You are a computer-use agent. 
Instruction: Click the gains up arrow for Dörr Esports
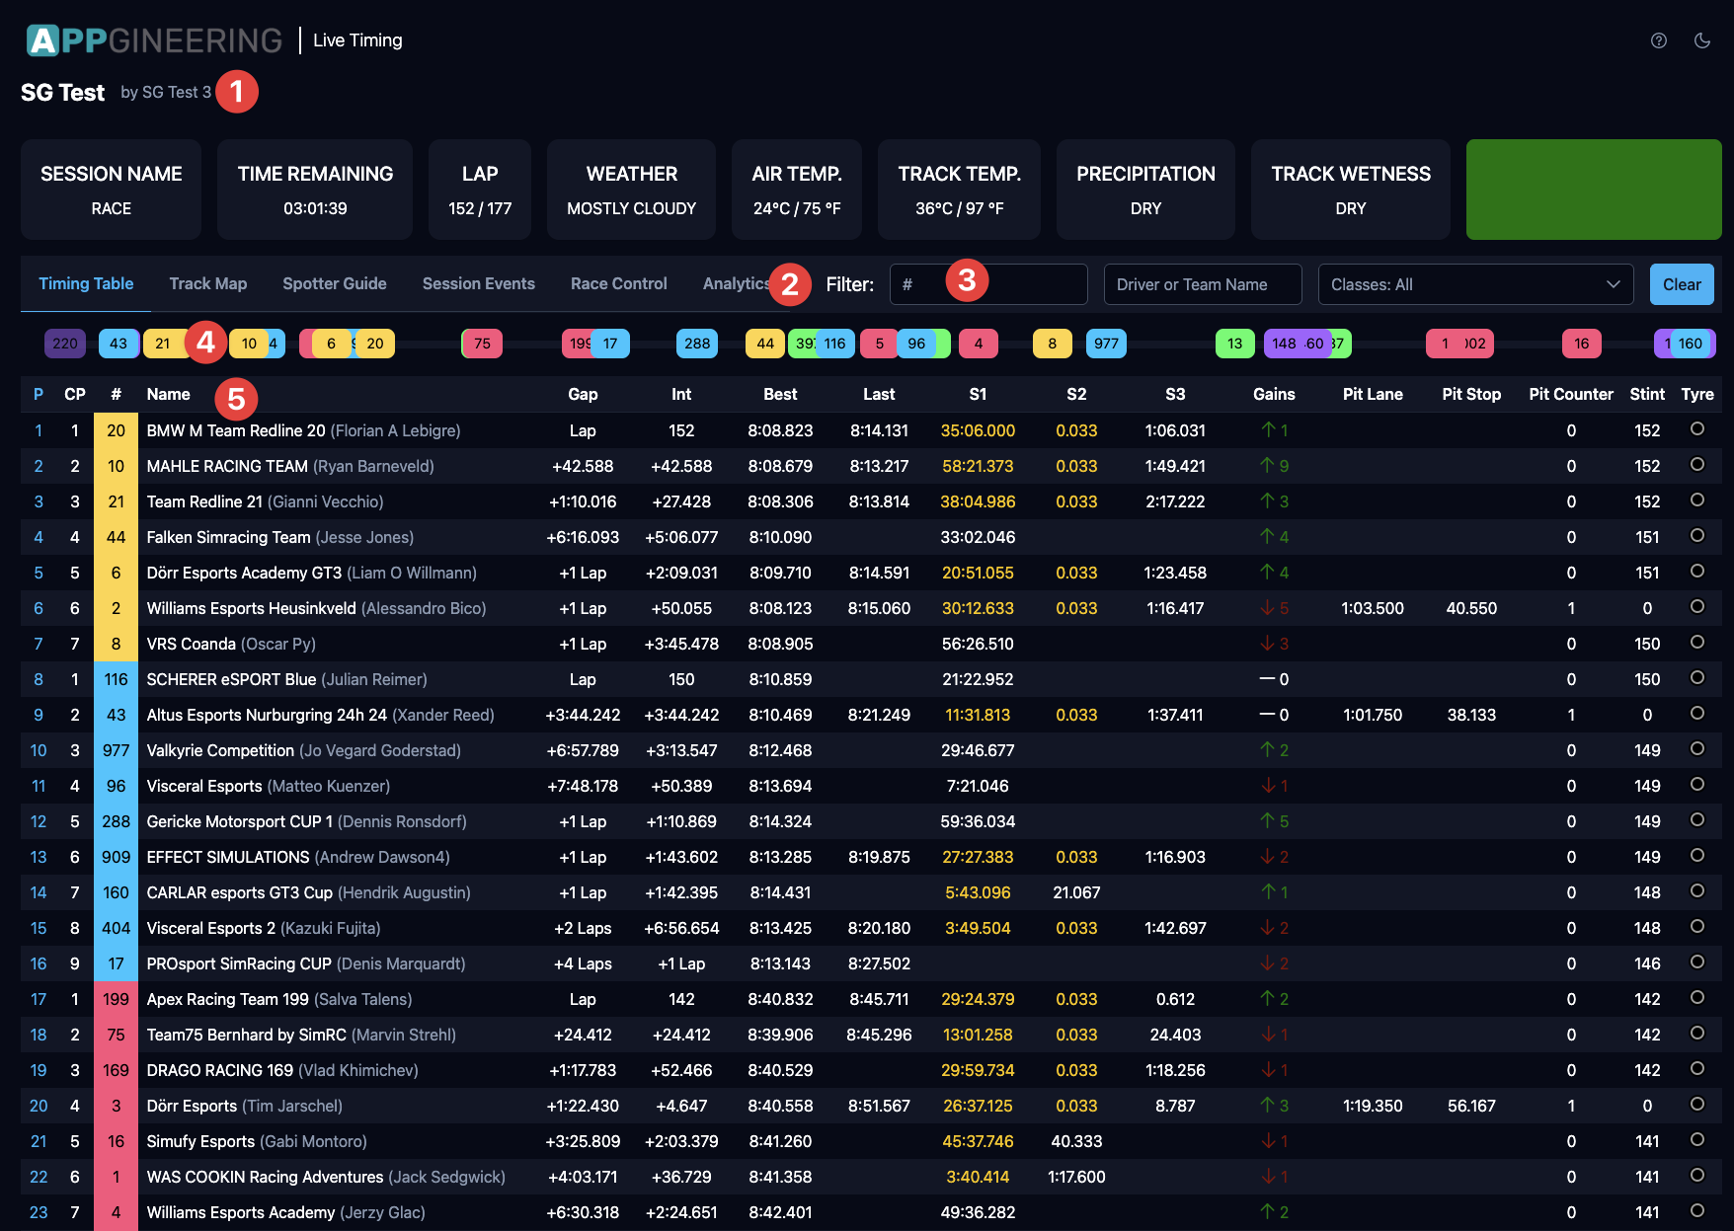pyautogui.click(x=1267, y=1106)
